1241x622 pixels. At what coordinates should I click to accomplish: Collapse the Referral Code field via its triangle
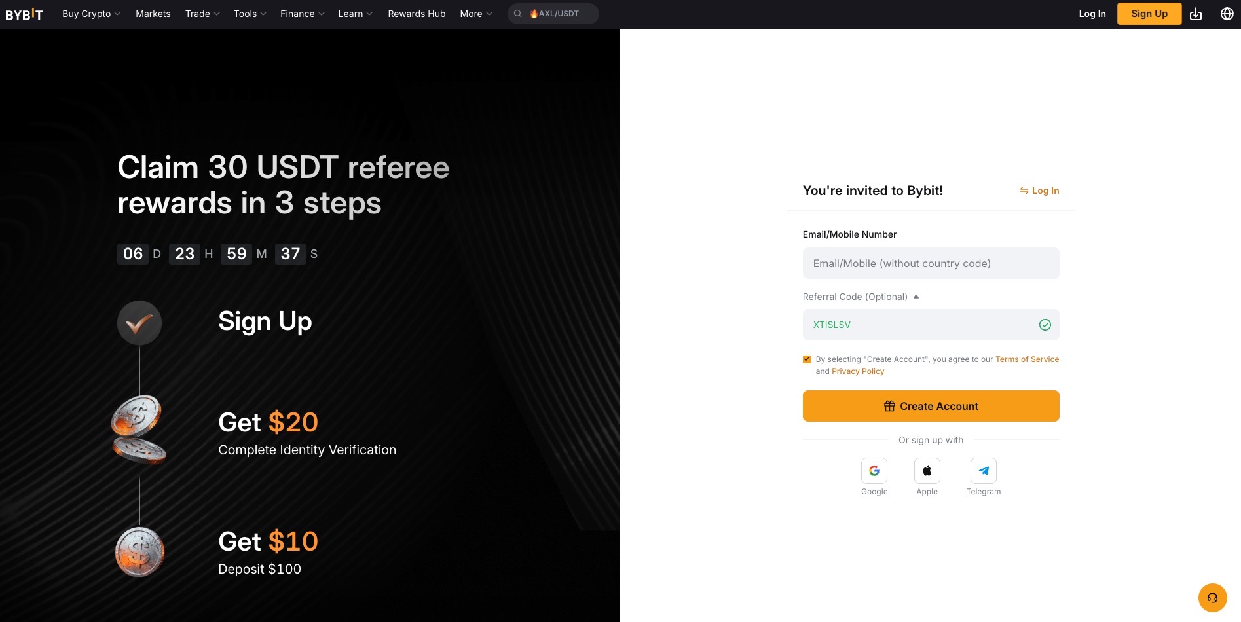click(916, 296)
